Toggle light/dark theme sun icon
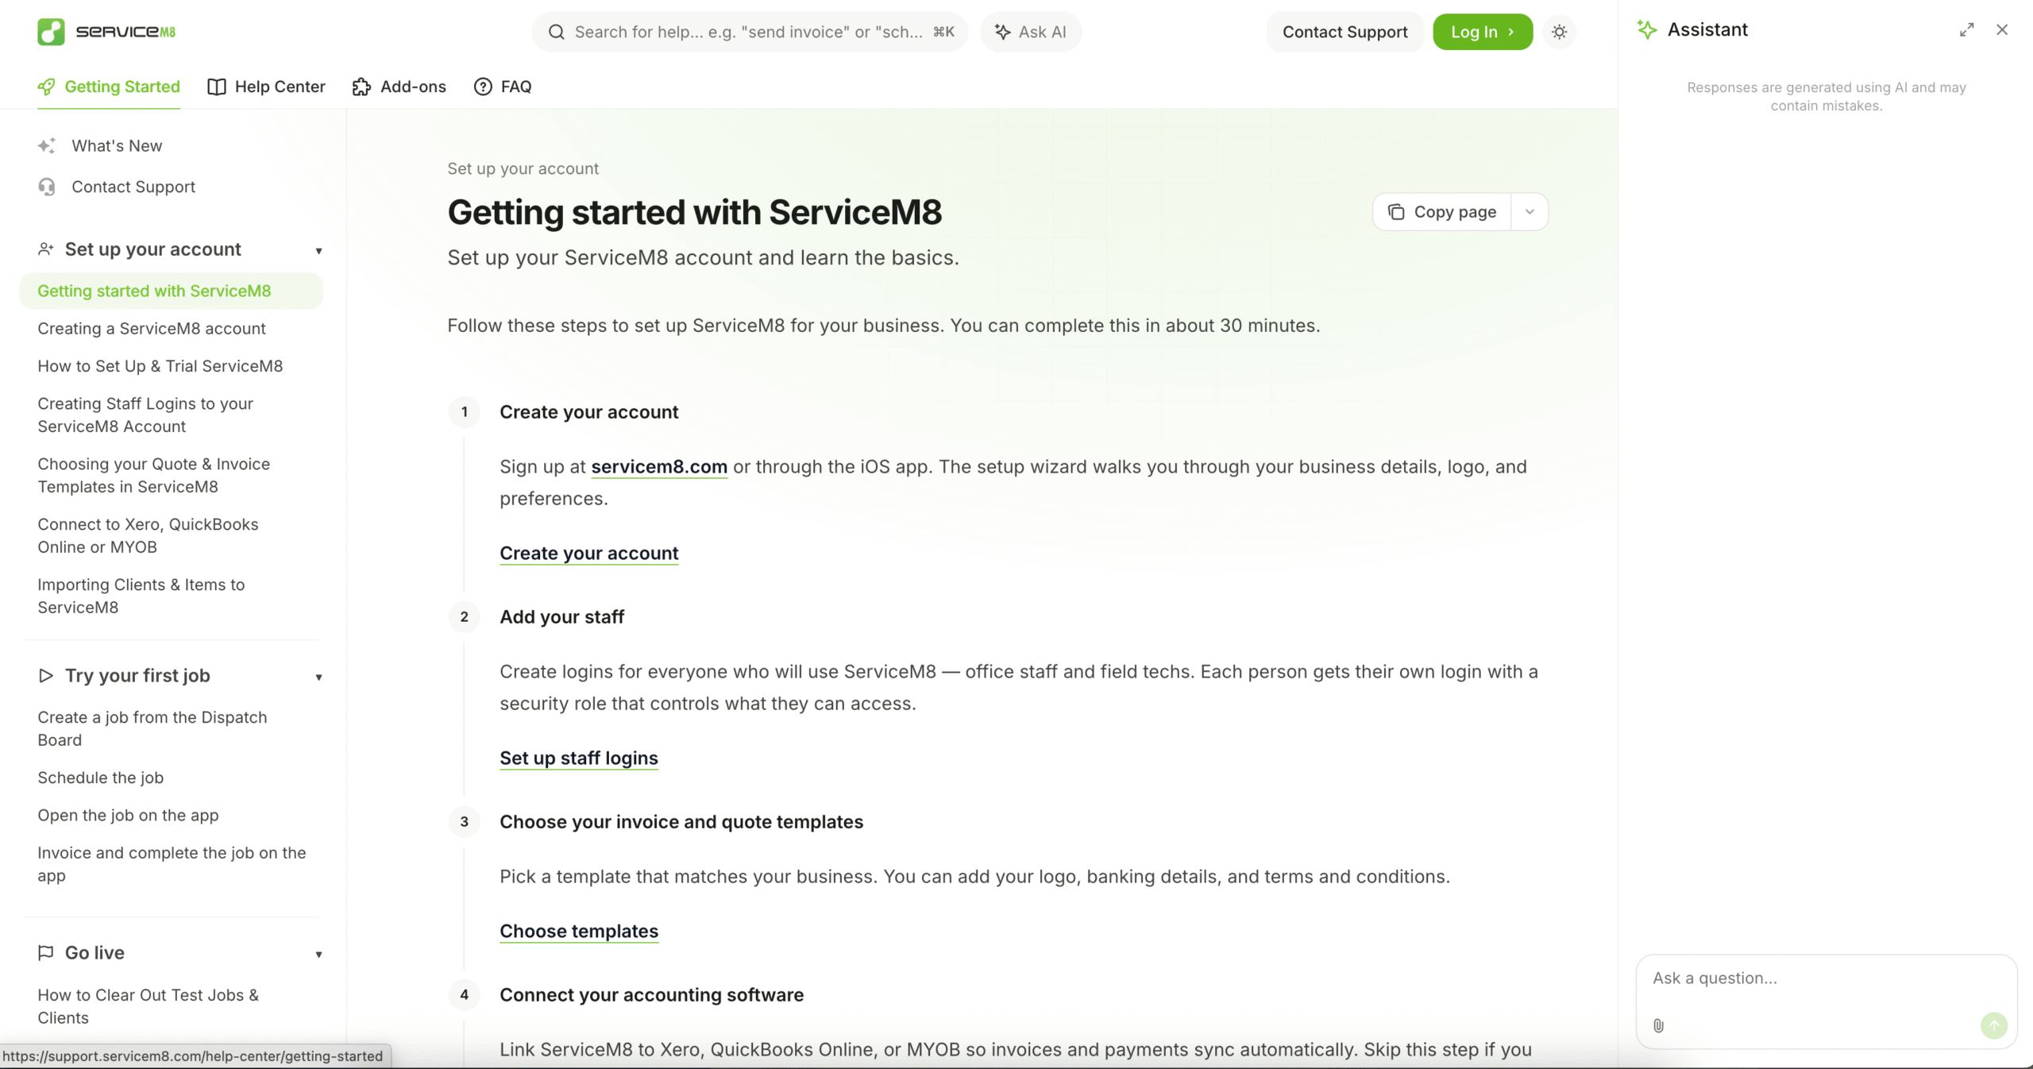The width and height of the screenshot is (2033, 1069). pos(1559,32)
